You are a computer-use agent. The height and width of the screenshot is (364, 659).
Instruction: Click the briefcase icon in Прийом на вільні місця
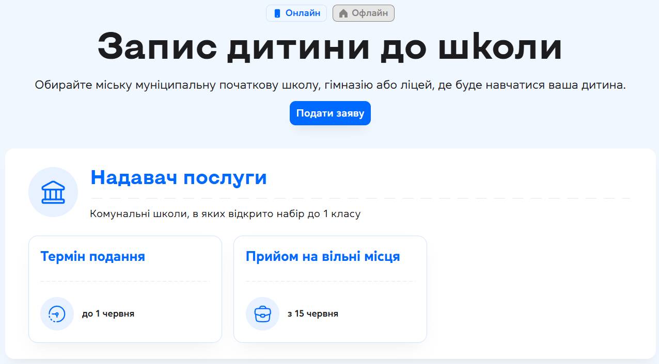tap(262, 313)
